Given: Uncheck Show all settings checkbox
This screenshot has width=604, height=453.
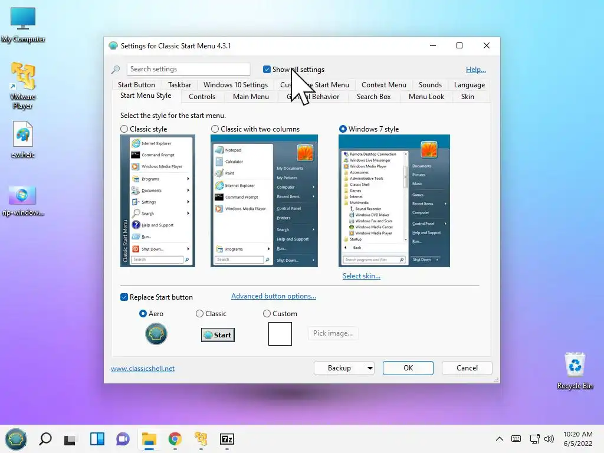Looking at the screenshot, I should (267, 70).
